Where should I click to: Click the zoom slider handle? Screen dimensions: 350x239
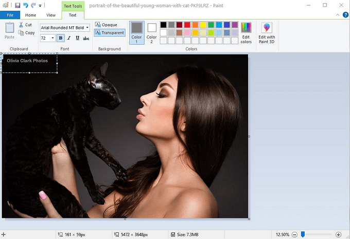(x=303, y=234)
